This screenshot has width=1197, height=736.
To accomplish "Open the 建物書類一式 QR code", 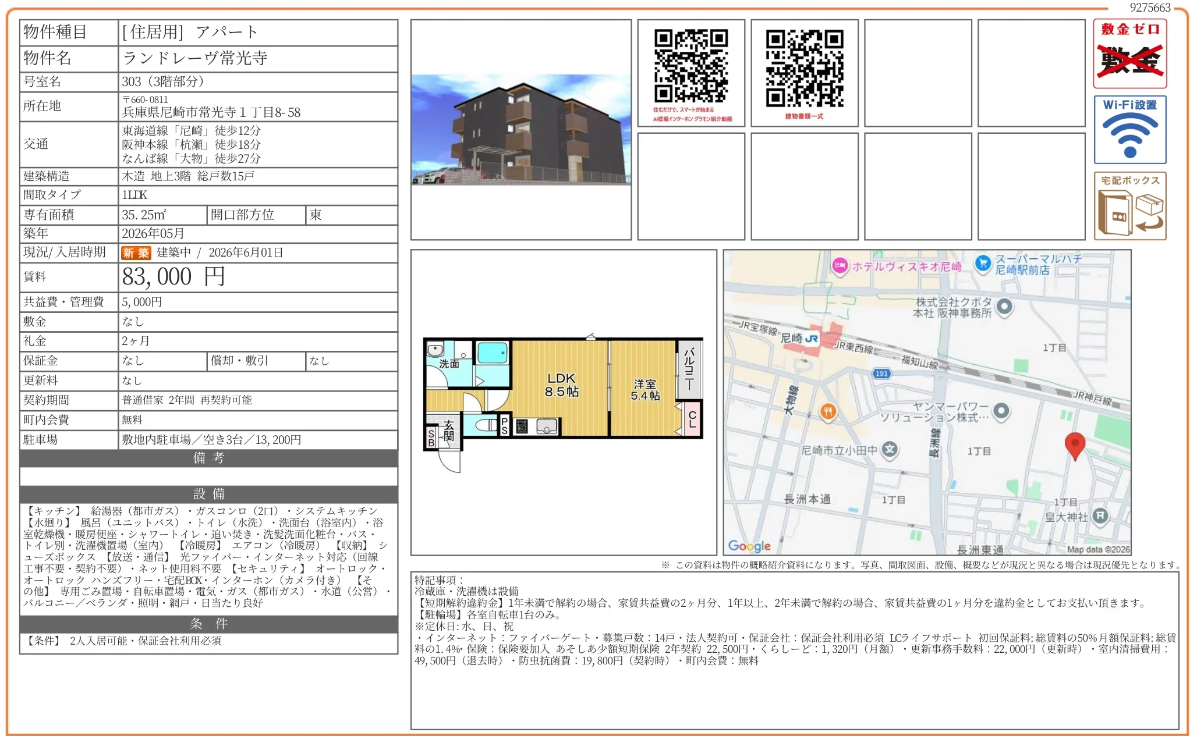I will pyautogui.click(x=805, y=67).
